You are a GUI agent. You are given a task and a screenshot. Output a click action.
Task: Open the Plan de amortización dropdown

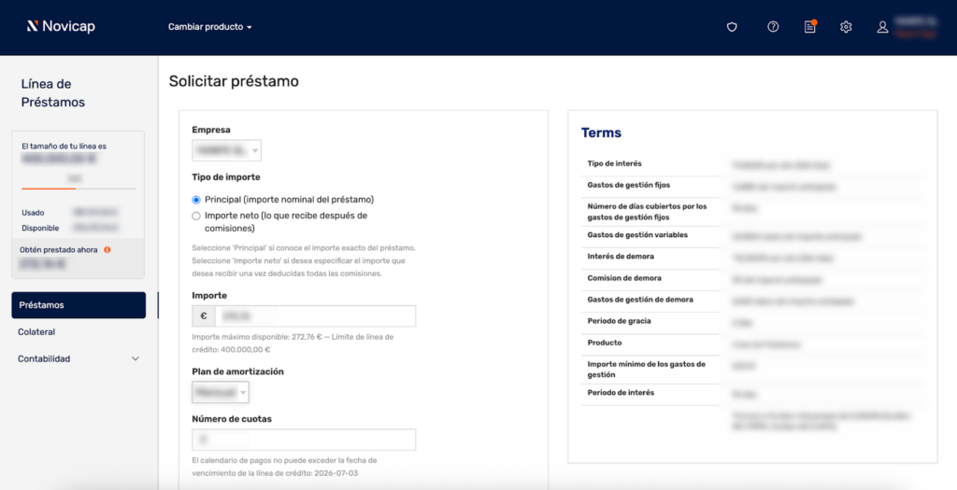tap(220, 393)
